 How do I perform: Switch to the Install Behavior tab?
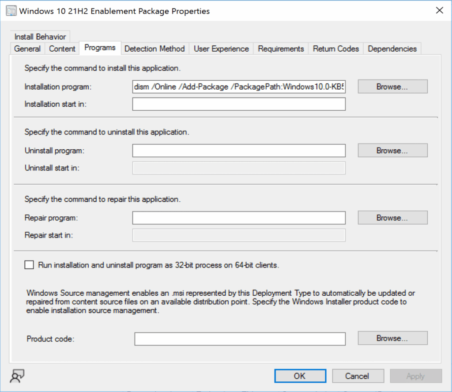coord(40,37)
